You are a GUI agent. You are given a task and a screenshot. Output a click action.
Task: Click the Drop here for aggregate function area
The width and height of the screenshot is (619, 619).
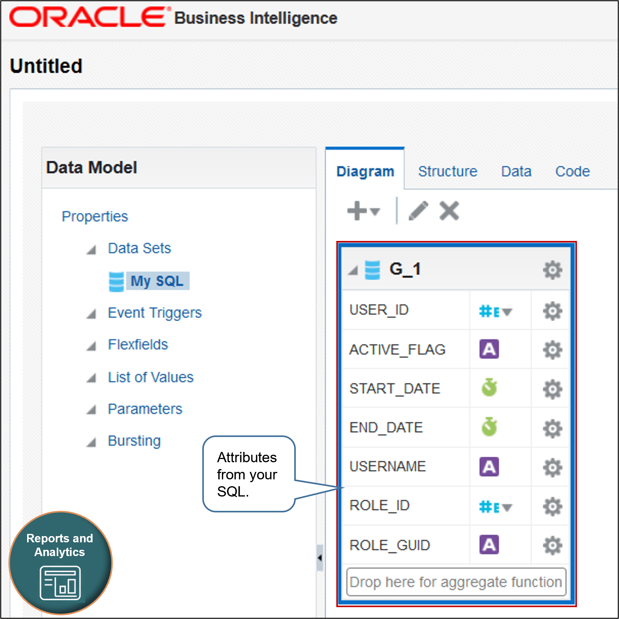455,582
